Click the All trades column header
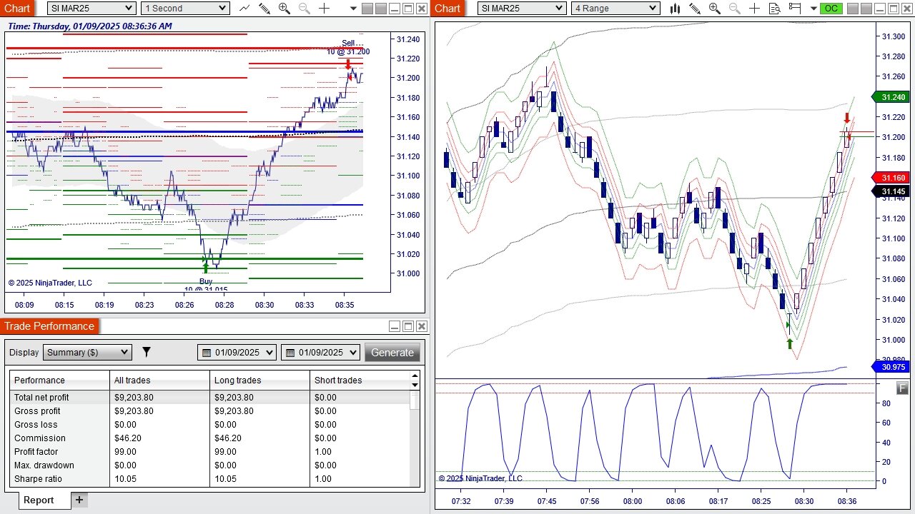Screen dimensions: 915x514 [x=159, y=381]
